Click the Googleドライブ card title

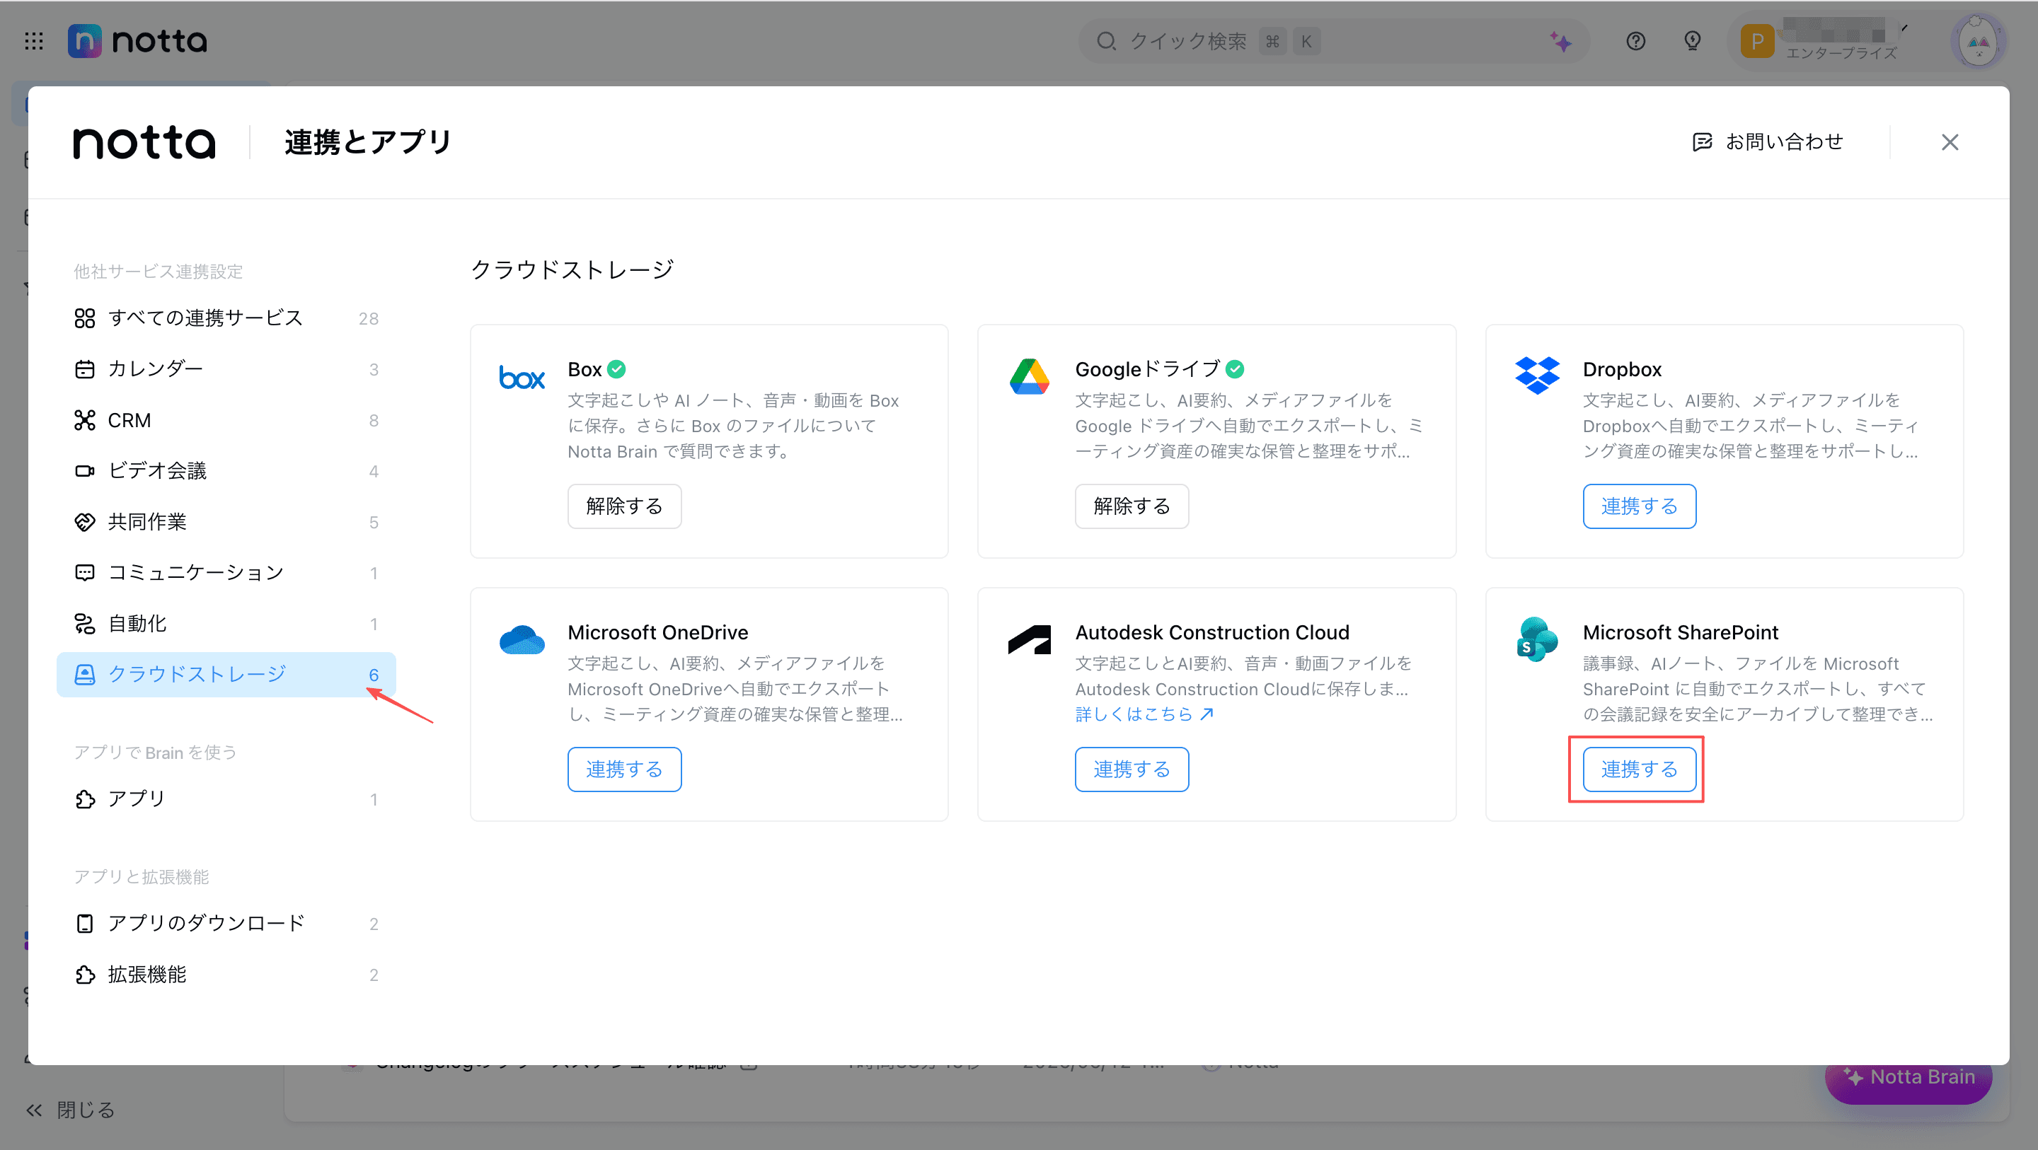1147,369
